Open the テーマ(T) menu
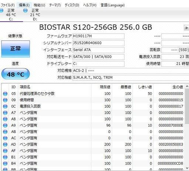 pyautogui.click(x=55, y=5)
